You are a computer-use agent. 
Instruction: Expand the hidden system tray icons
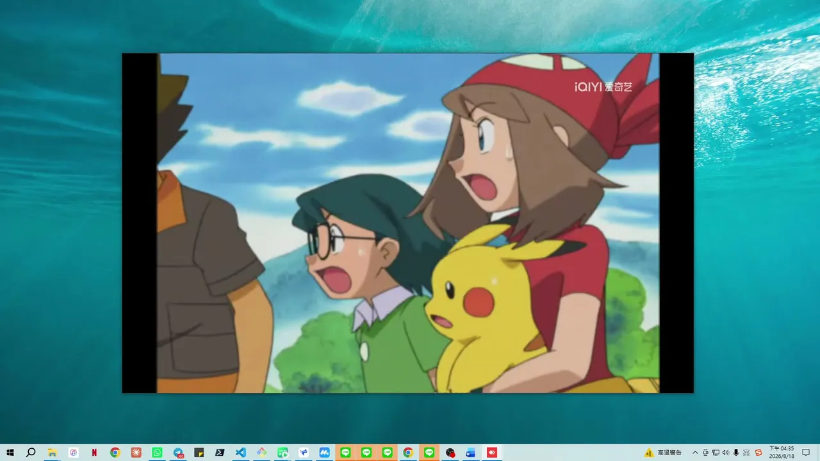pyautogui.click(x=695, y=452)
